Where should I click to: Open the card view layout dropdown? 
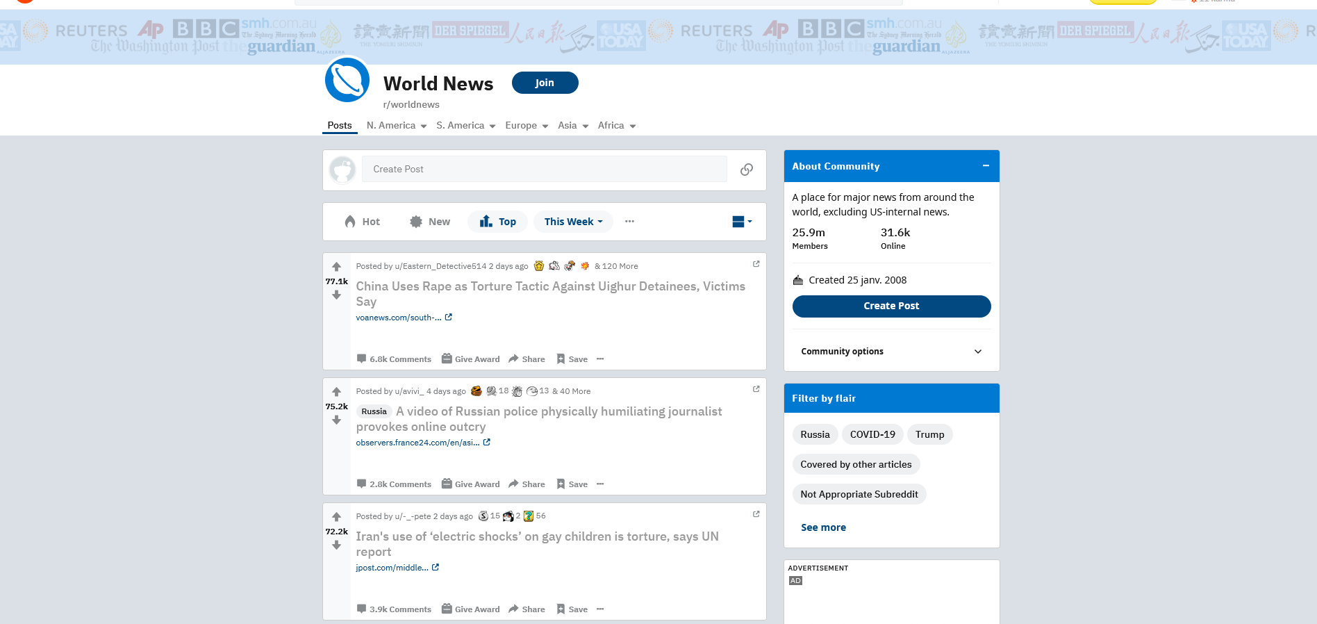[x=741, y=222]
